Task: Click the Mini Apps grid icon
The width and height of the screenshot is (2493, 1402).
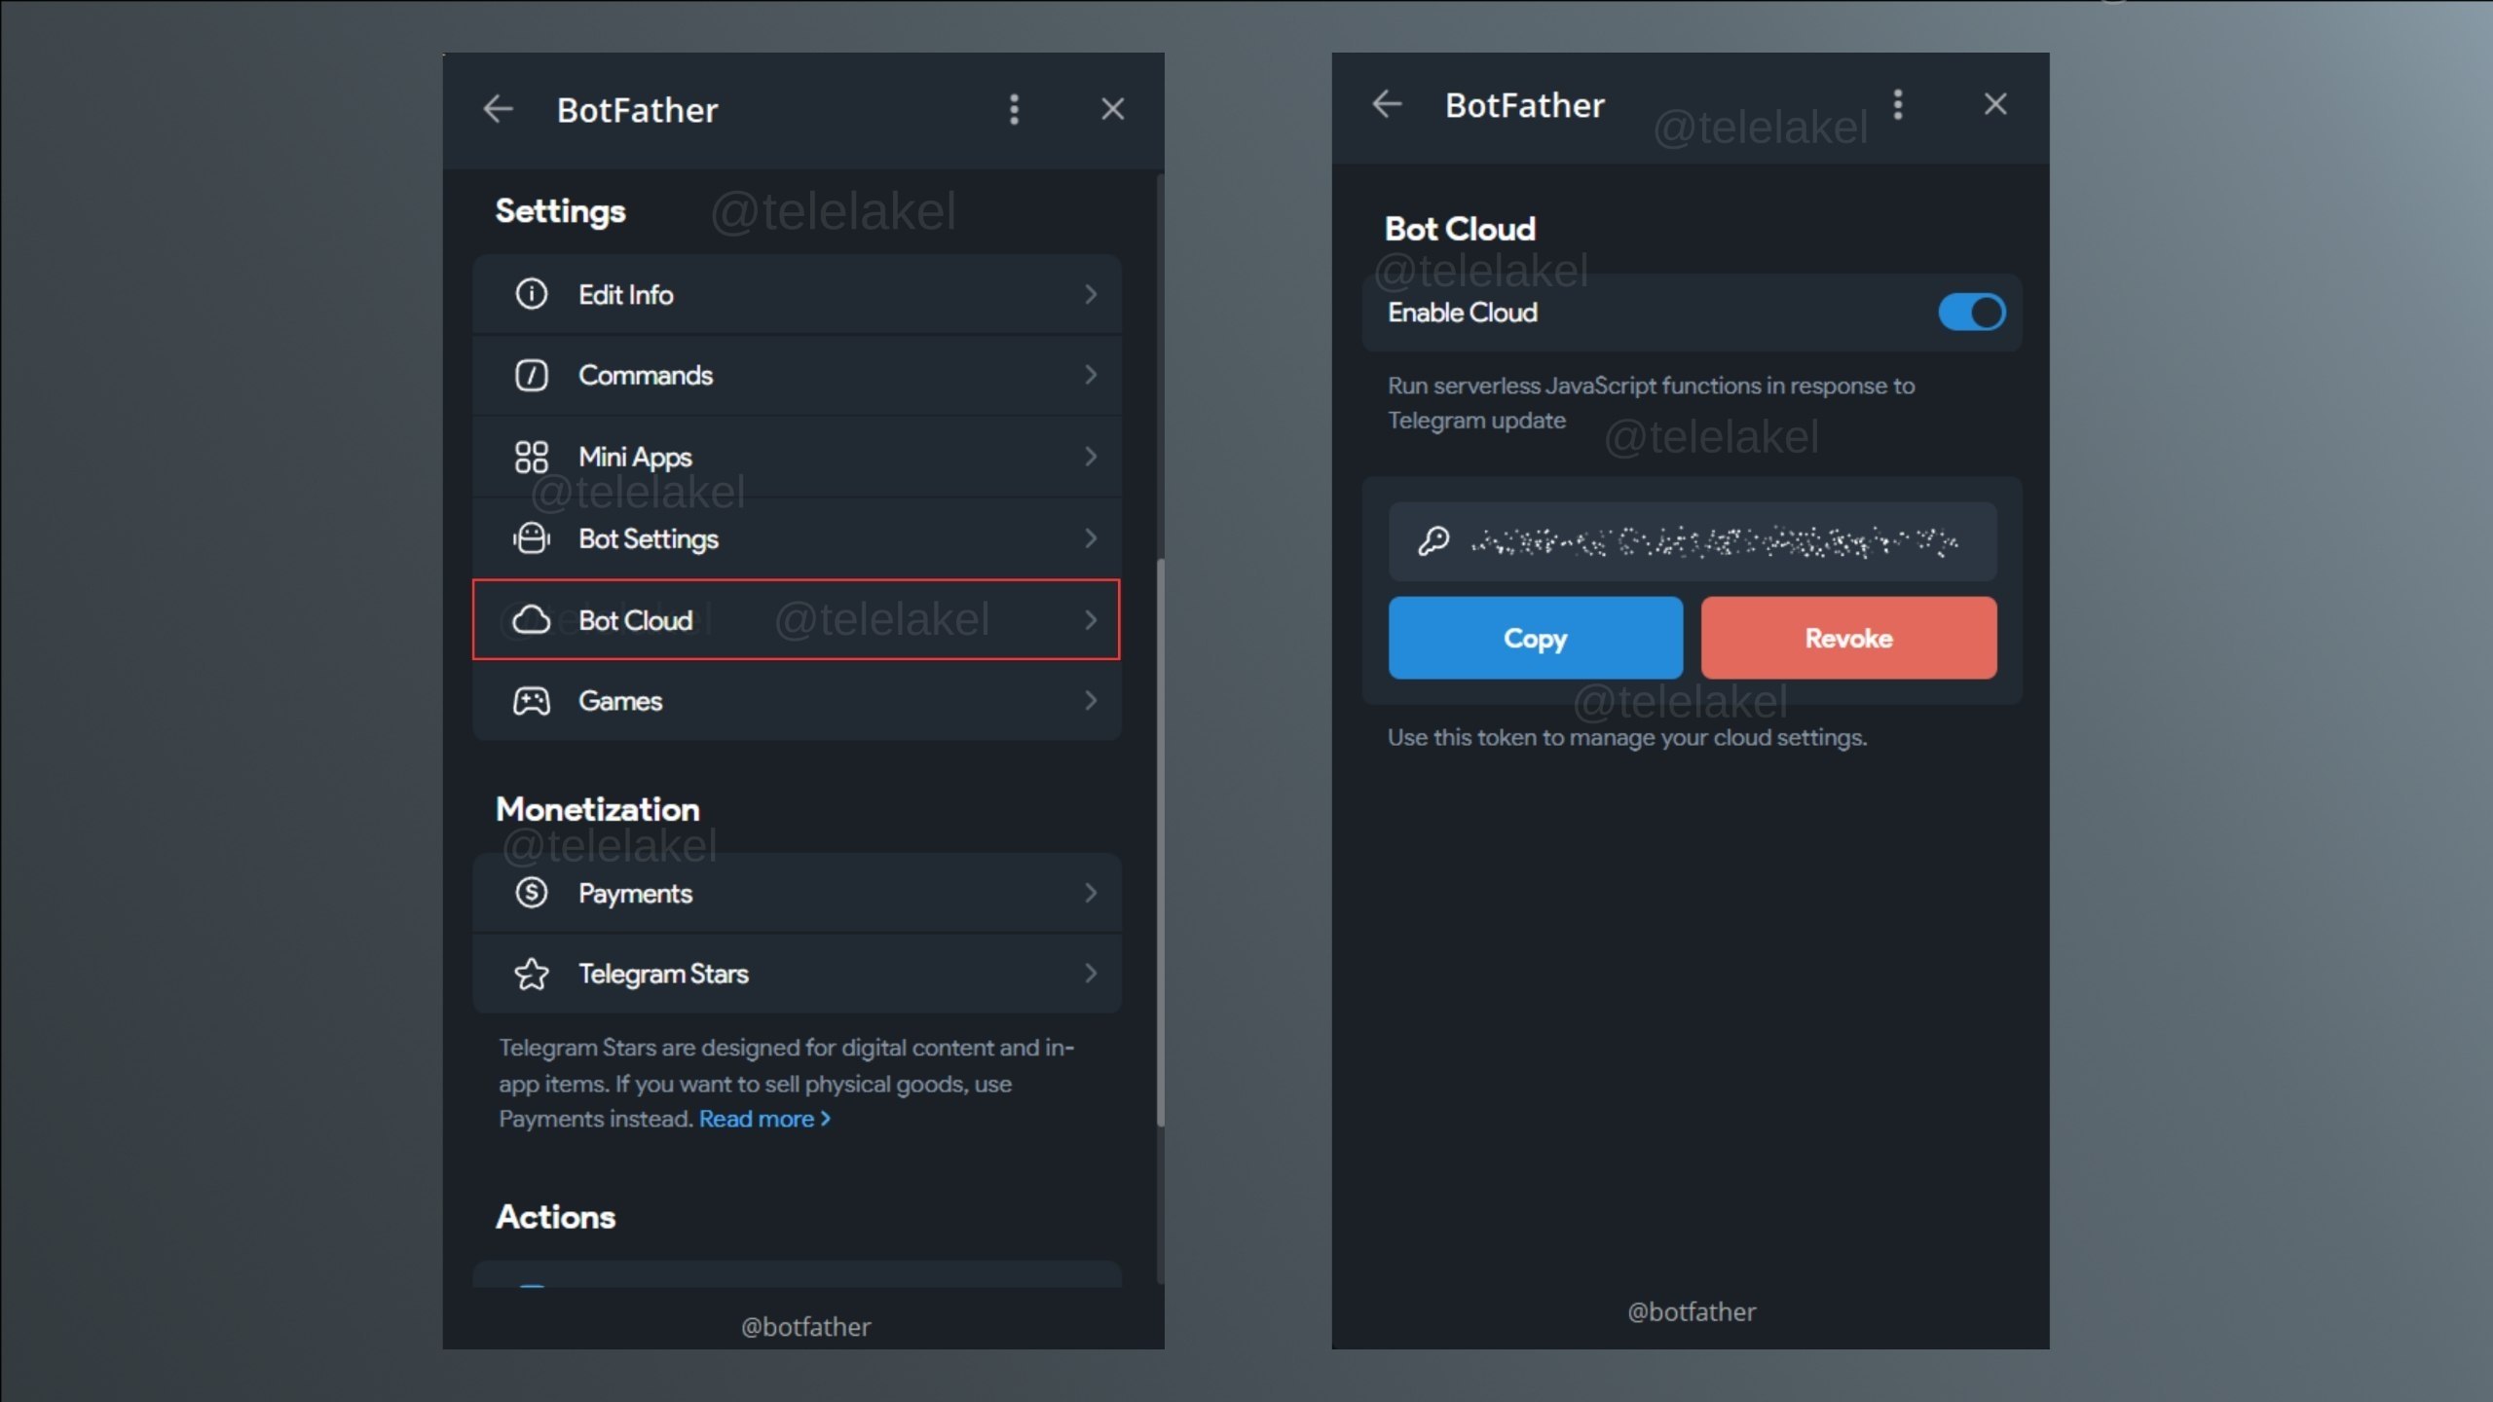Action: (531, 457)
